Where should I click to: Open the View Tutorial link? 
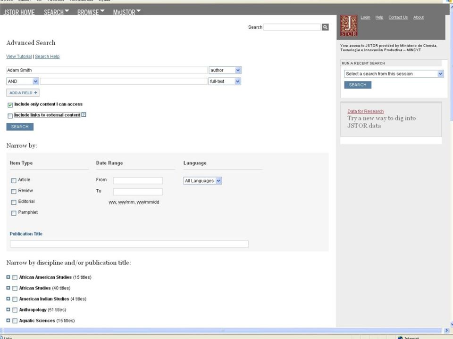click(19, 56)
